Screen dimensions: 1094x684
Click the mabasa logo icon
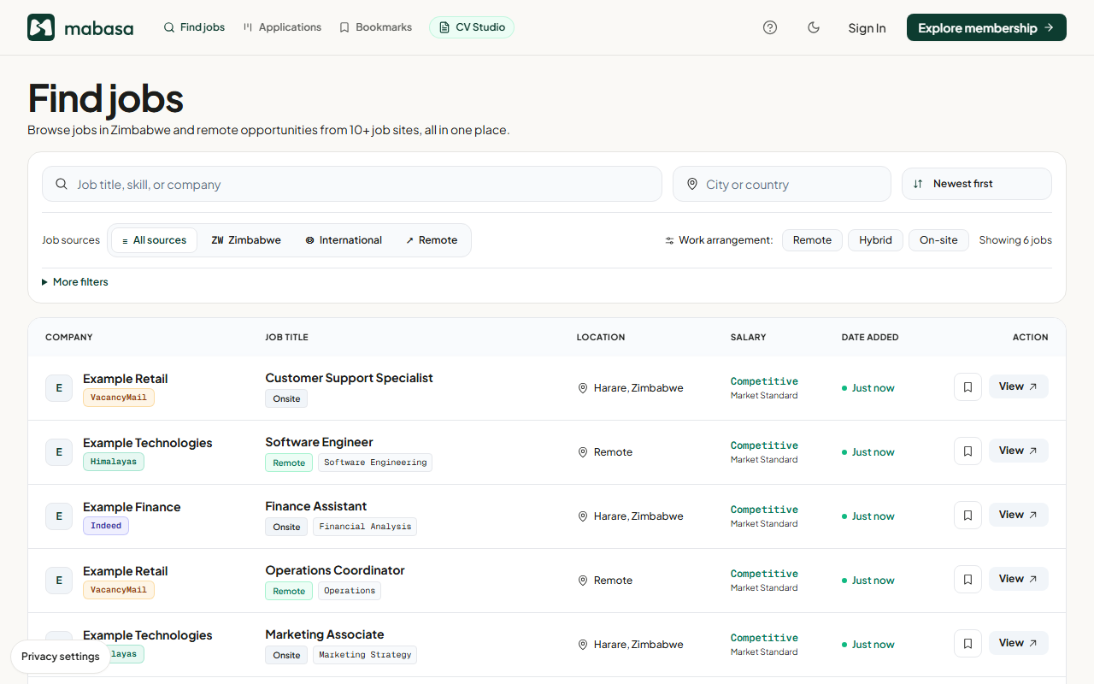point(41,27)
